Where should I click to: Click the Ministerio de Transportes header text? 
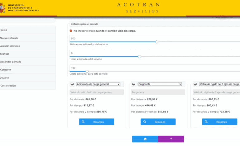tap(23, 8)
